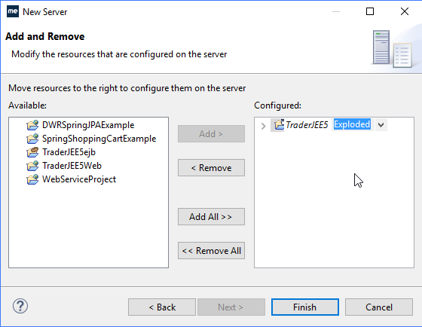Select WebServiceProject in the Available list
Viewport: 422px width, 327px height.
click(x=79, y=179)
